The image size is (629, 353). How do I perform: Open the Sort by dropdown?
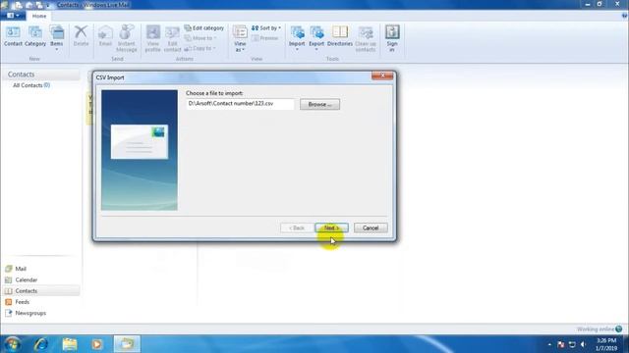266,28
